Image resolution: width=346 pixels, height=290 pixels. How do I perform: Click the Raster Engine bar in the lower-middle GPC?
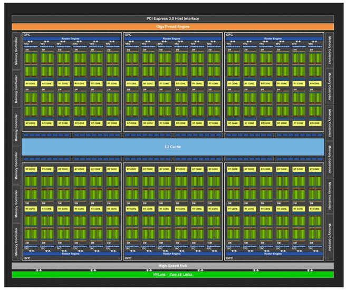pos(173,254)
